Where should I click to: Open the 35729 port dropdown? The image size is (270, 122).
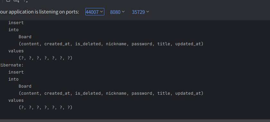click(140, 12)
